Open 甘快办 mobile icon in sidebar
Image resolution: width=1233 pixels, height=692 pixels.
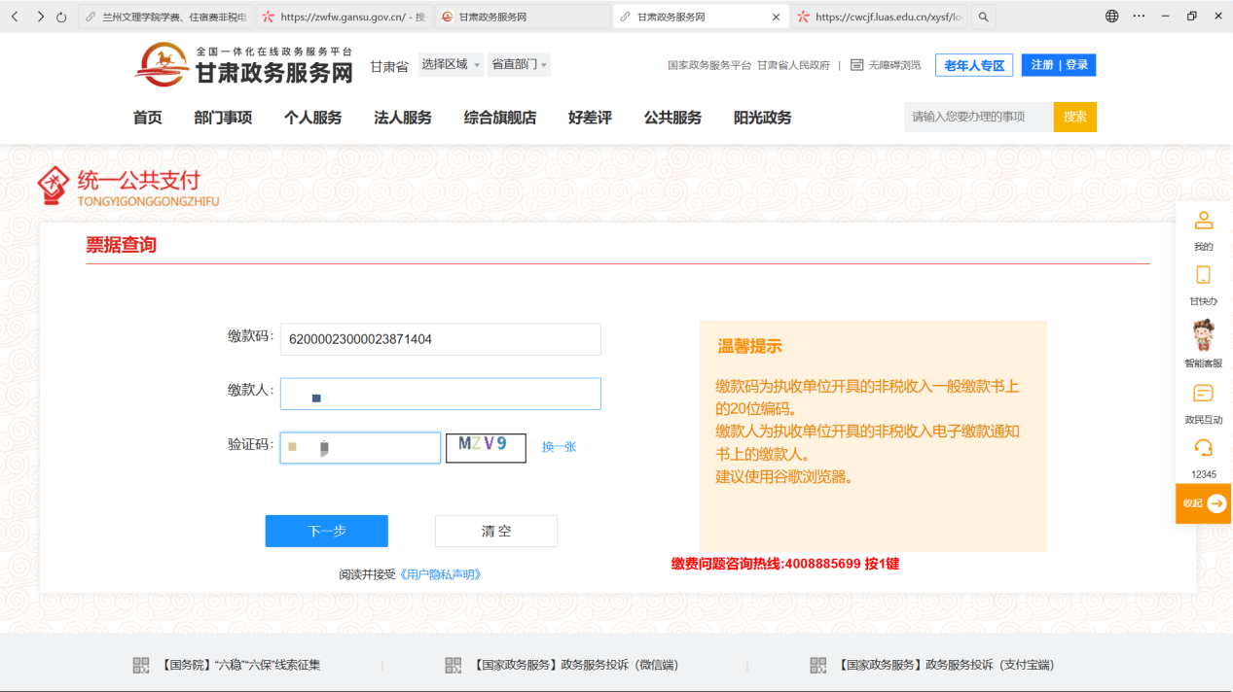point(1204,275)
